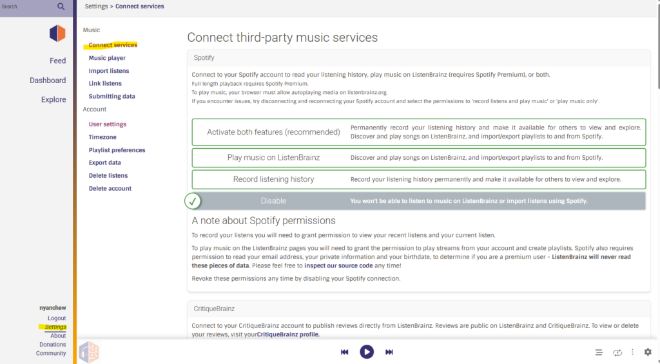The height and width of the screenshot is (364, 660).
Task: Click the album art thumbnail in player
Action: (89, 352)
